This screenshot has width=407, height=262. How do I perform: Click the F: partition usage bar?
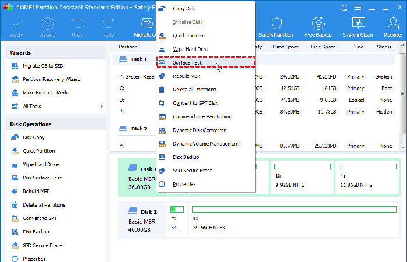(x=294, y=208)
